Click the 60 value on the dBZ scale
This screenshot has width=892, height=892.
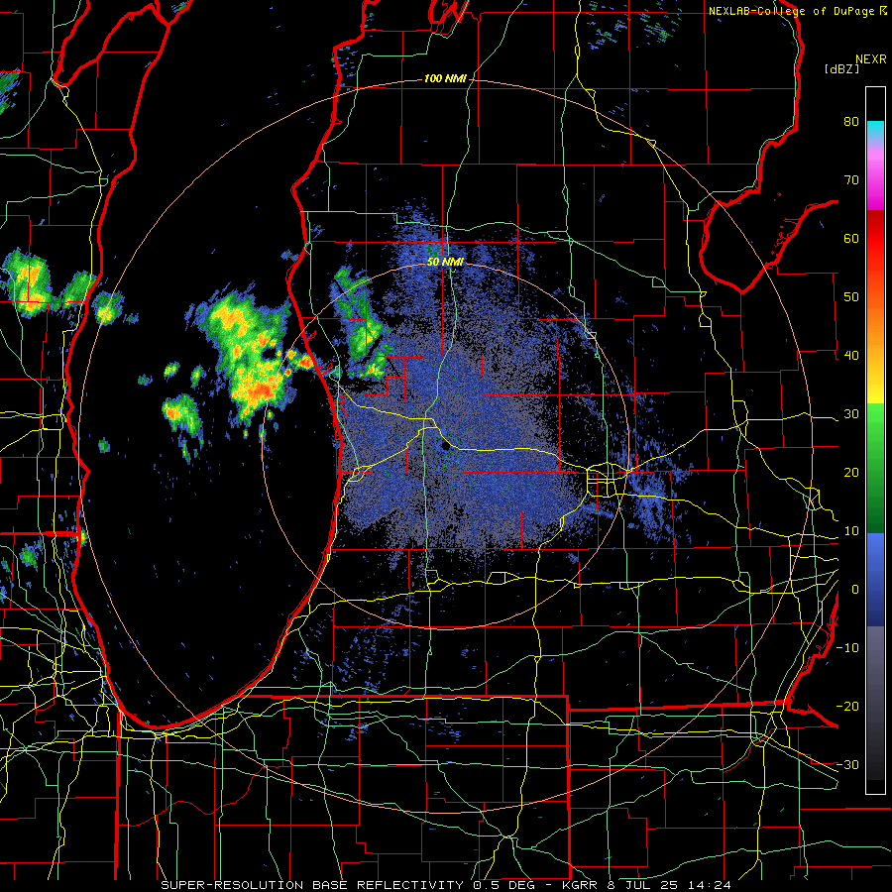pos(851,238)
